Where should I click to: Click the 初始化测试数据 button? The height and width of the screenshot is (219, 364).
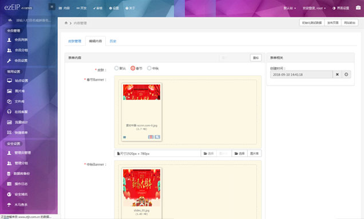(312, 23)
